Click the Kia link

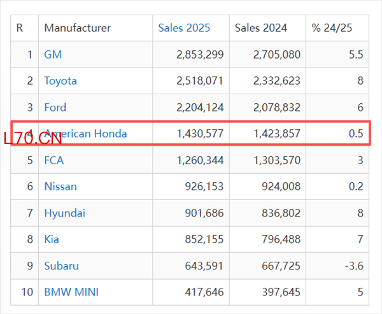[x=52, y=239]
